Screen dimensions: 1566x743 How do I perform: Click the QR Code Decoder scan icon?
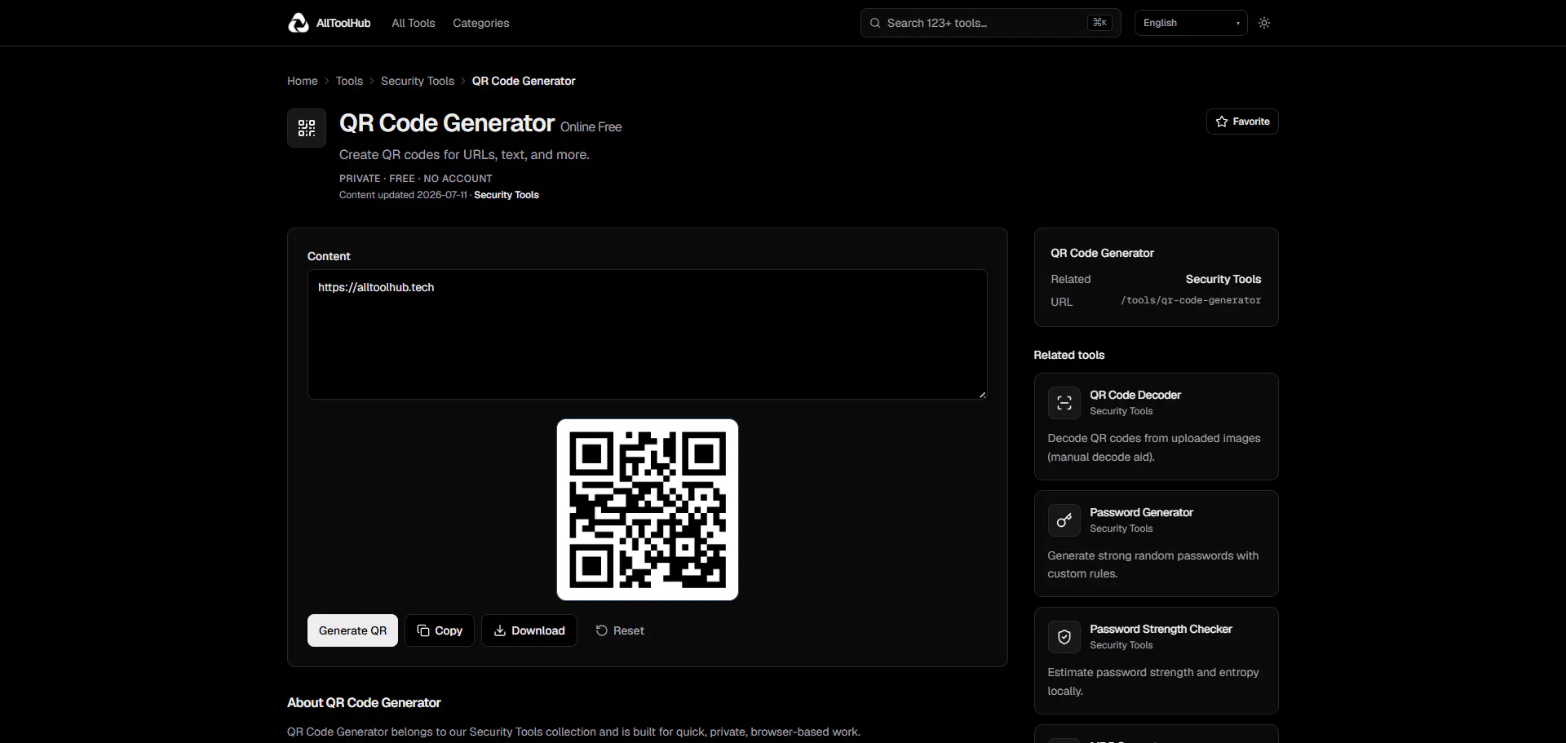click(x=1064, y=403)
